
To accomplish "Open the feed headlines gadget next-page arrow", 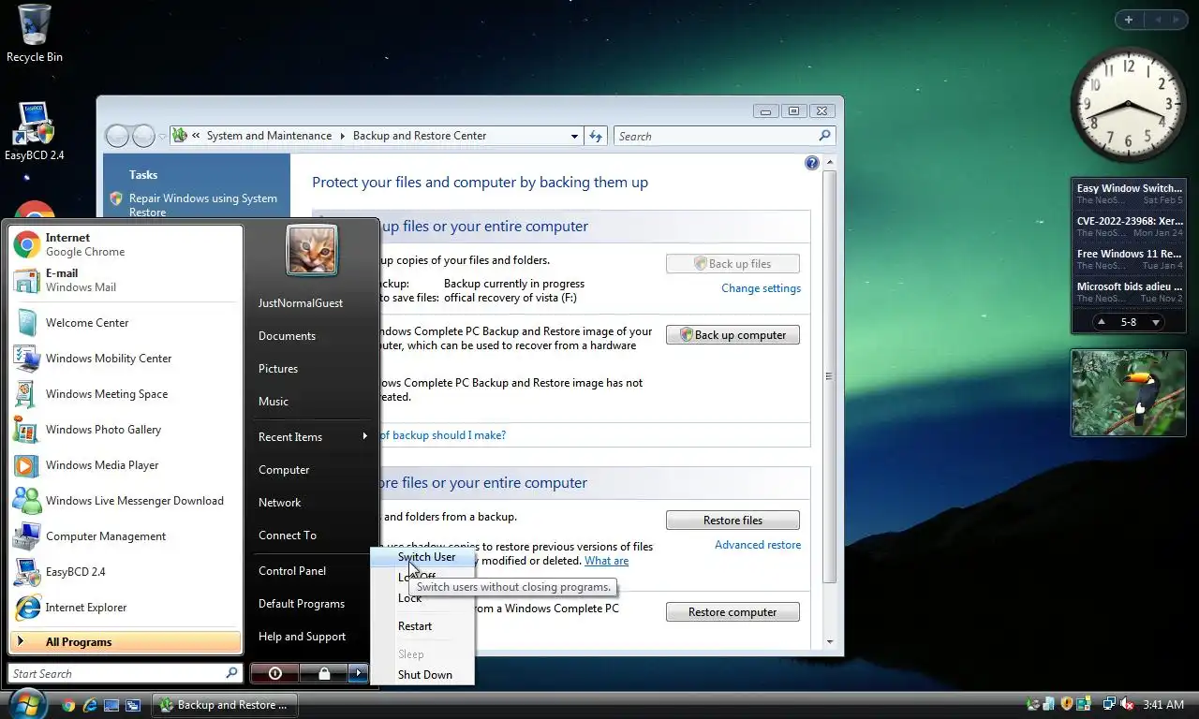I will pos(1156,322).
